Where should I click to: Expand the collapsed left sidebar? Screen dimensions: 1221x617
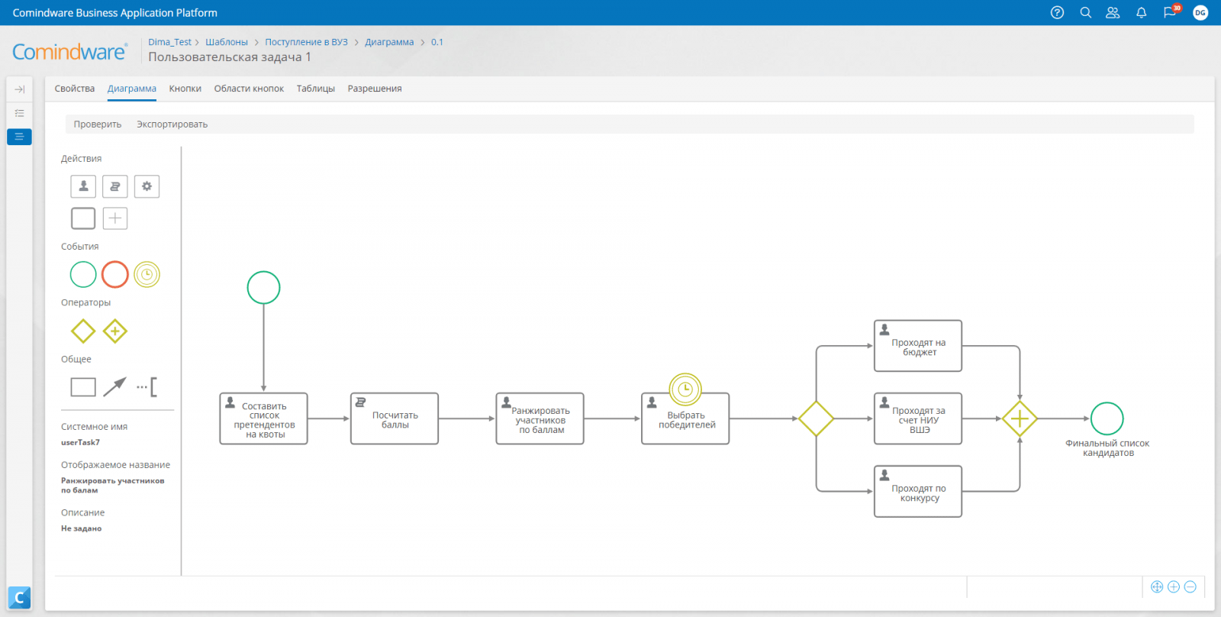pyautogui.click(x=19, y=89)
